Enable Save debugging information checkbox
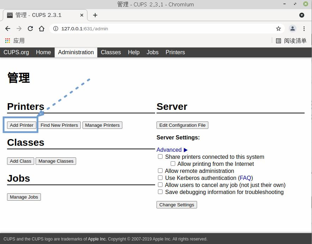This screenshot has width=312, height=244. 160,192
